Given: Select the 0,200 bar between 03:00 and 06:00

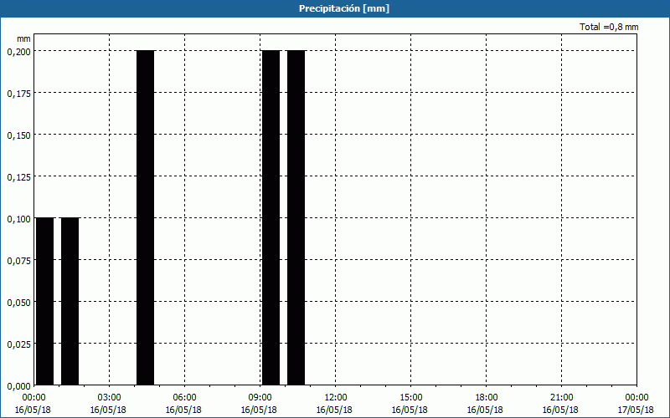Looking at the screenshot, I should point(145,217).
